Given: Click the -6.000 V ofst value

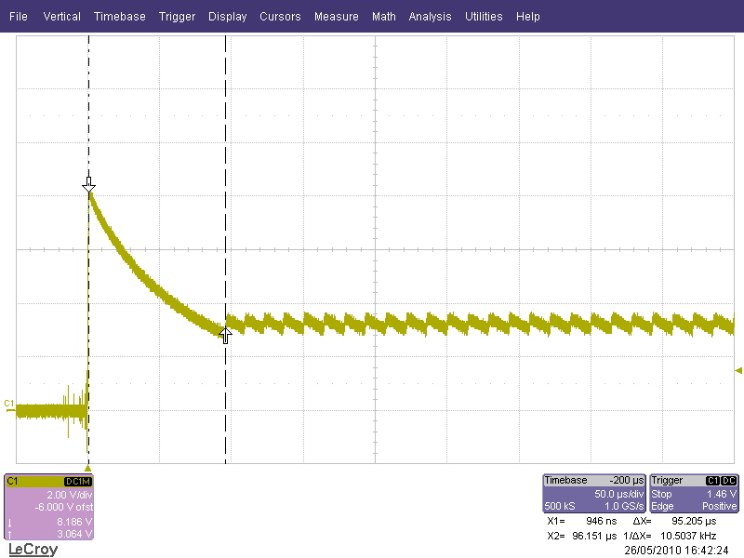Looking at the screenshot, I should click(63, 507).
